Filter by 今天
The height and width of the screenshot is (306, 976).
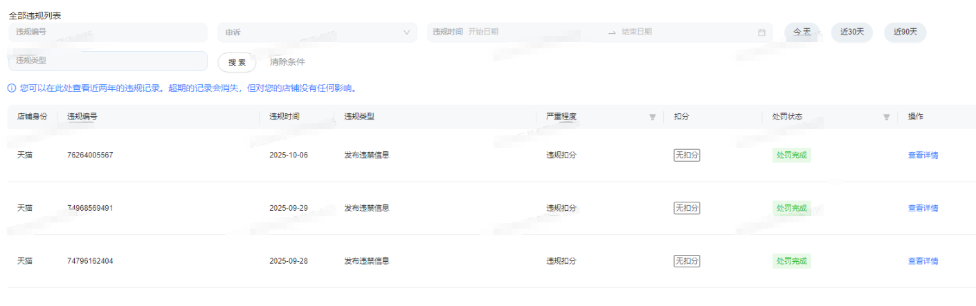pos(802,32)
